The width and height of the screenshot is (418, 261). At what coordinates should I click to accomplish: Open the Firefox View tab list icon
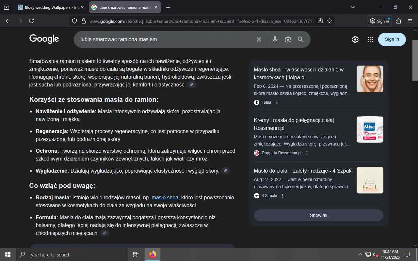pos(7,7)
